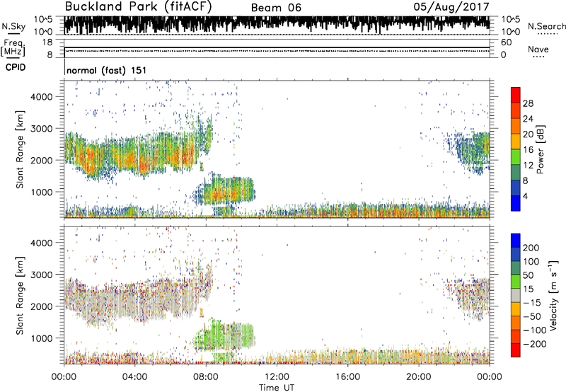566x392 pixels.
Task: Click the 'Nave' legend label
Action: point(538,49)
